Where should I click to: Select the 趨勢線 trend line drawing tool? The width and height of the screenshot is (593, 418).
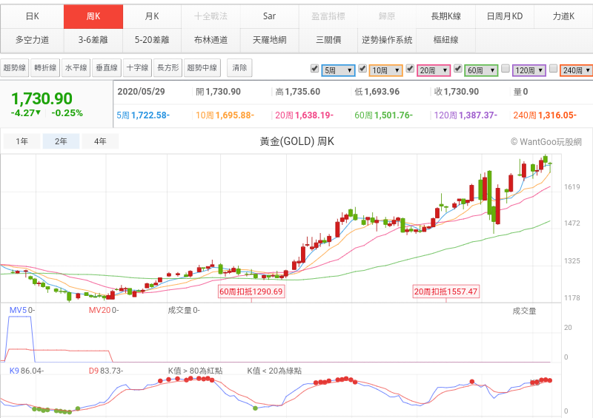click(x=15, y=68)
